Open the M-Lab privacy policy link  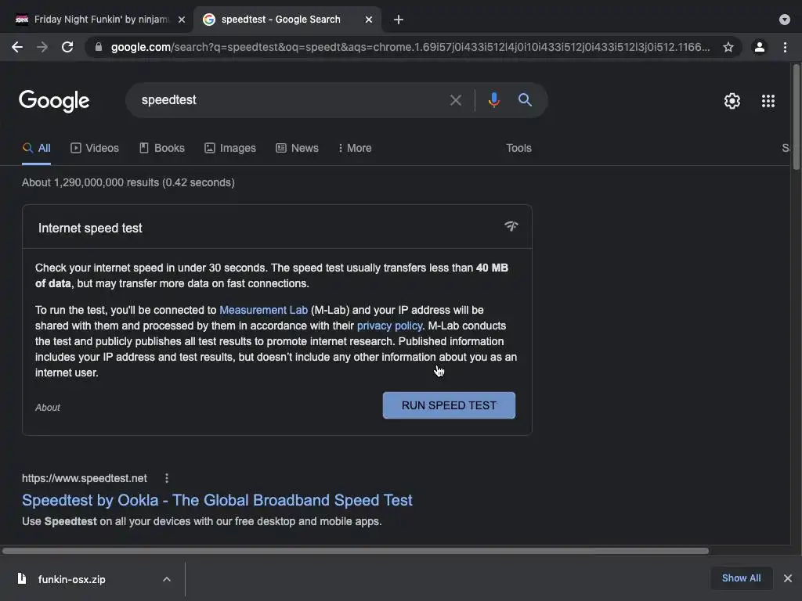[x=390, y=326]
